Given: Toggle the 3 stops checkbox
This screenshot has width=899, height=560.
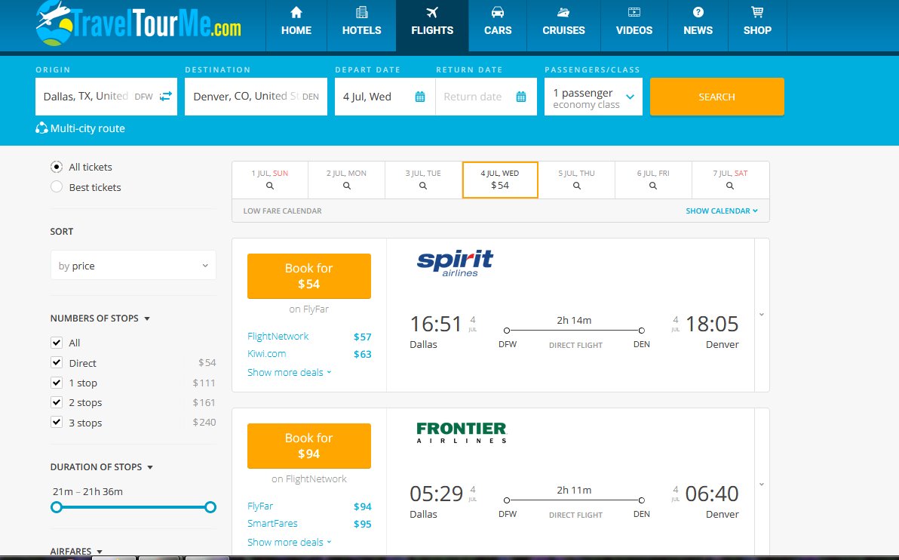Looking at the screenshot, I should tap(56, 423).
